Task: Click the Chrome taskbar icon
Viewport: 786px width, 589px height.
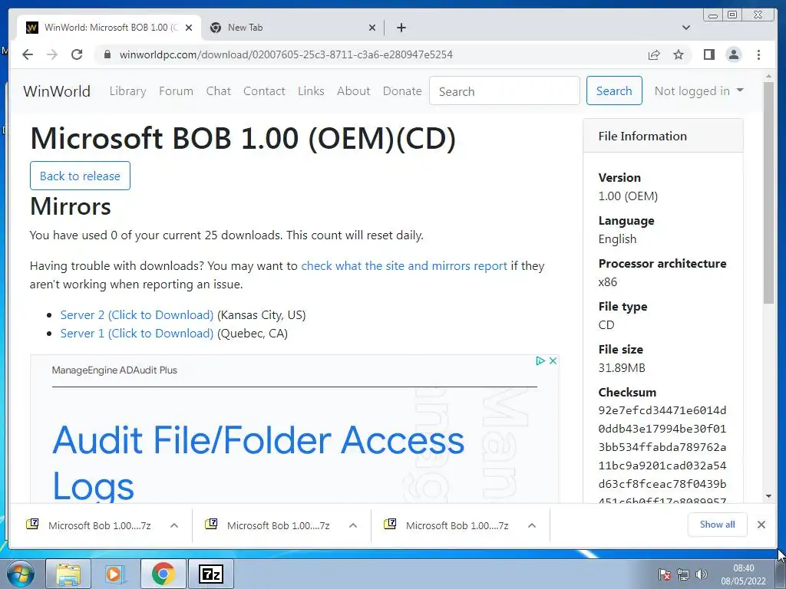Action: (x=163, y=574)
